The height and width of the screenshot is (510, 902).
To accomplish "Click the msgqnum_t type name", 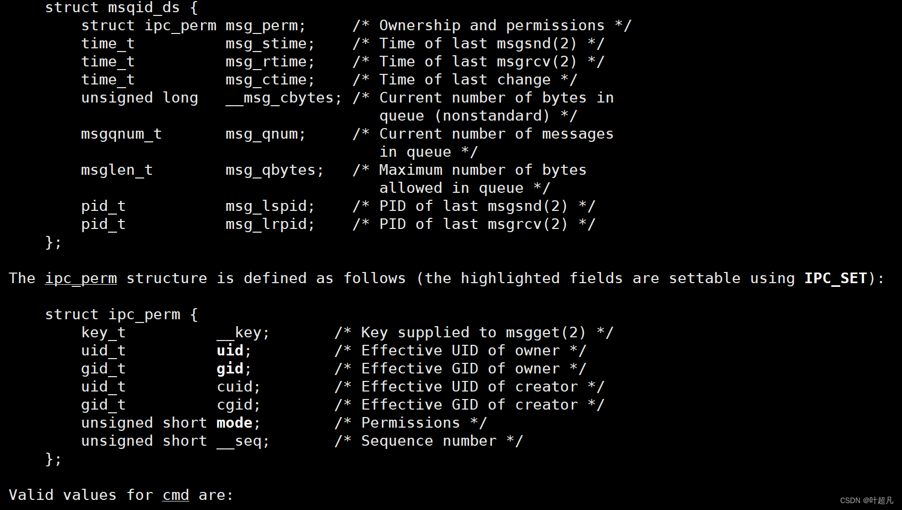I will click(121, 134).
